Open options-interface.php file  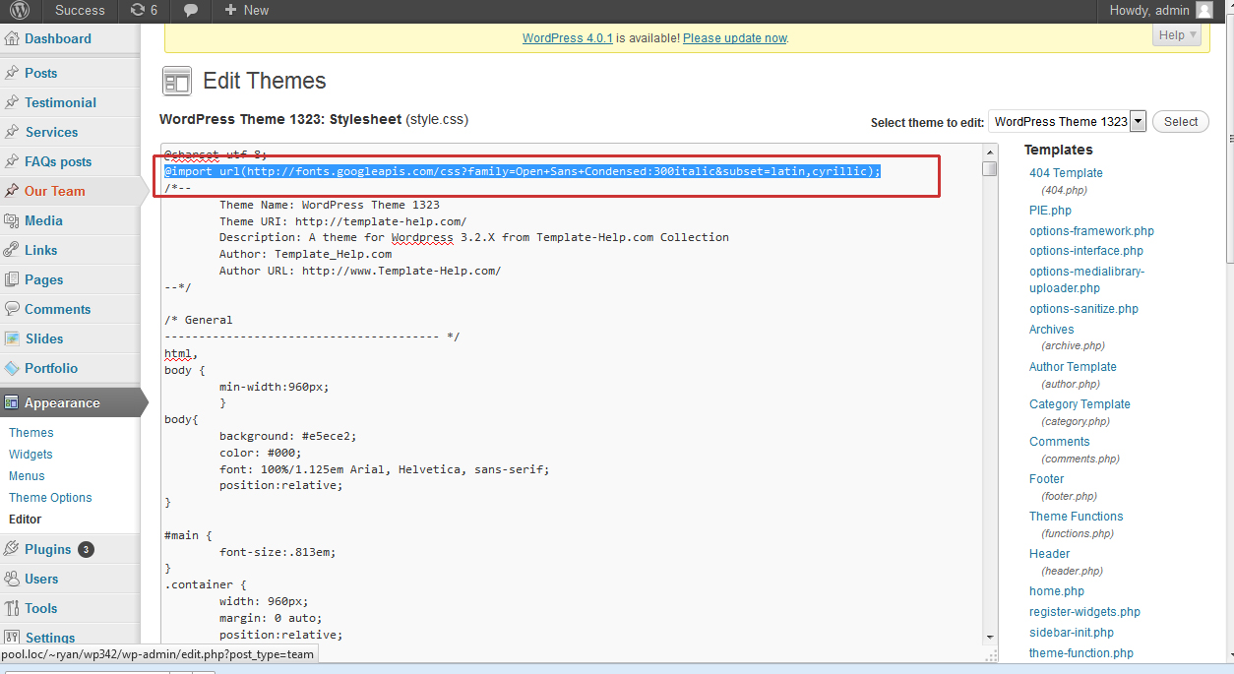click(x=1086, y=251)
